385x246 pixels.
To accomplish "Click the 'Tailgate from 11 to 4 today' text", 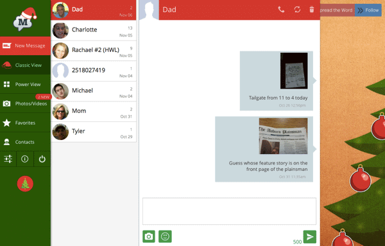I will pos(278,98).
